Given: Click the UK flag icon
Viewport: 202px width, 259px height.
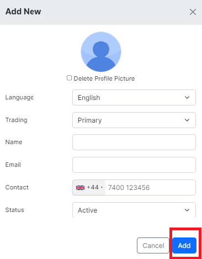Looking at the screenshot, I should point(80,188).
